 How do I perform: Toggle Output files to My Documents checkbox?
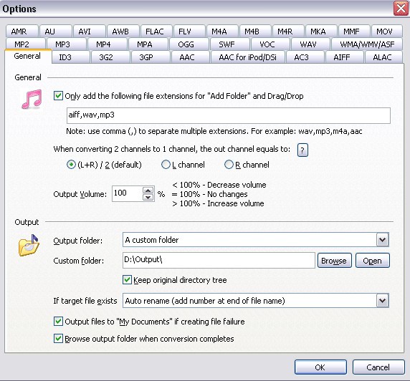[x=58, y=321]
